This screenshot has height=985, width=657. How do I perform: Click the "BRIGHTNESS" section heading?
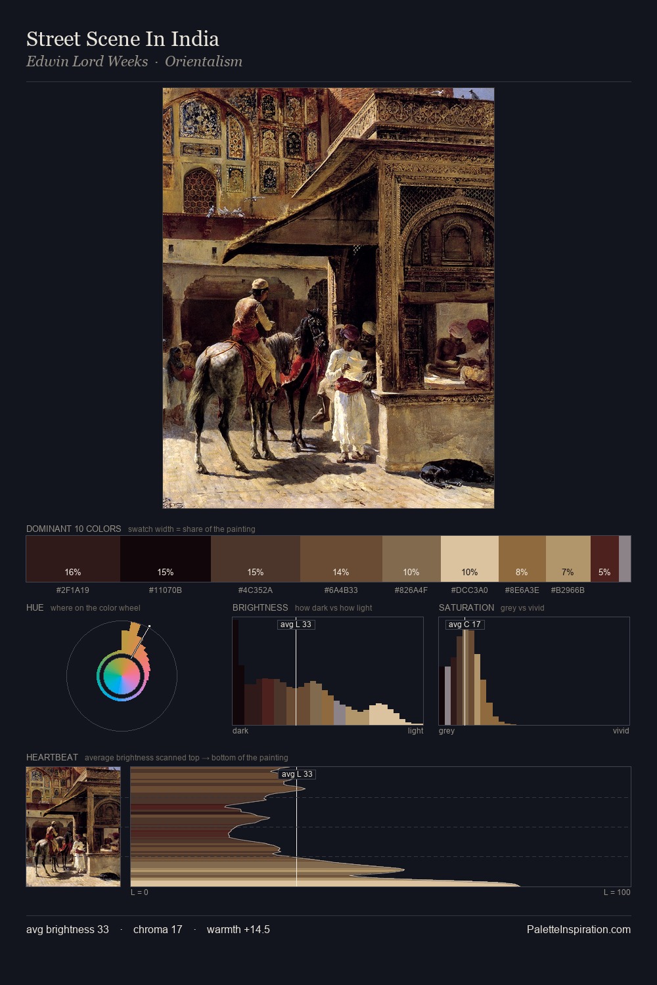coord(260,607)
